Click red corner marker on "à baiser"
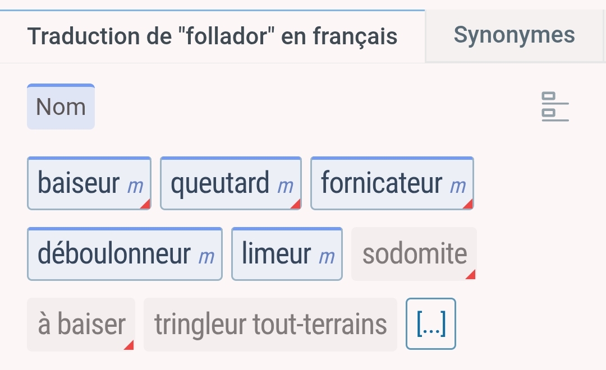The image size is (606, 370). tap(130, 345)
